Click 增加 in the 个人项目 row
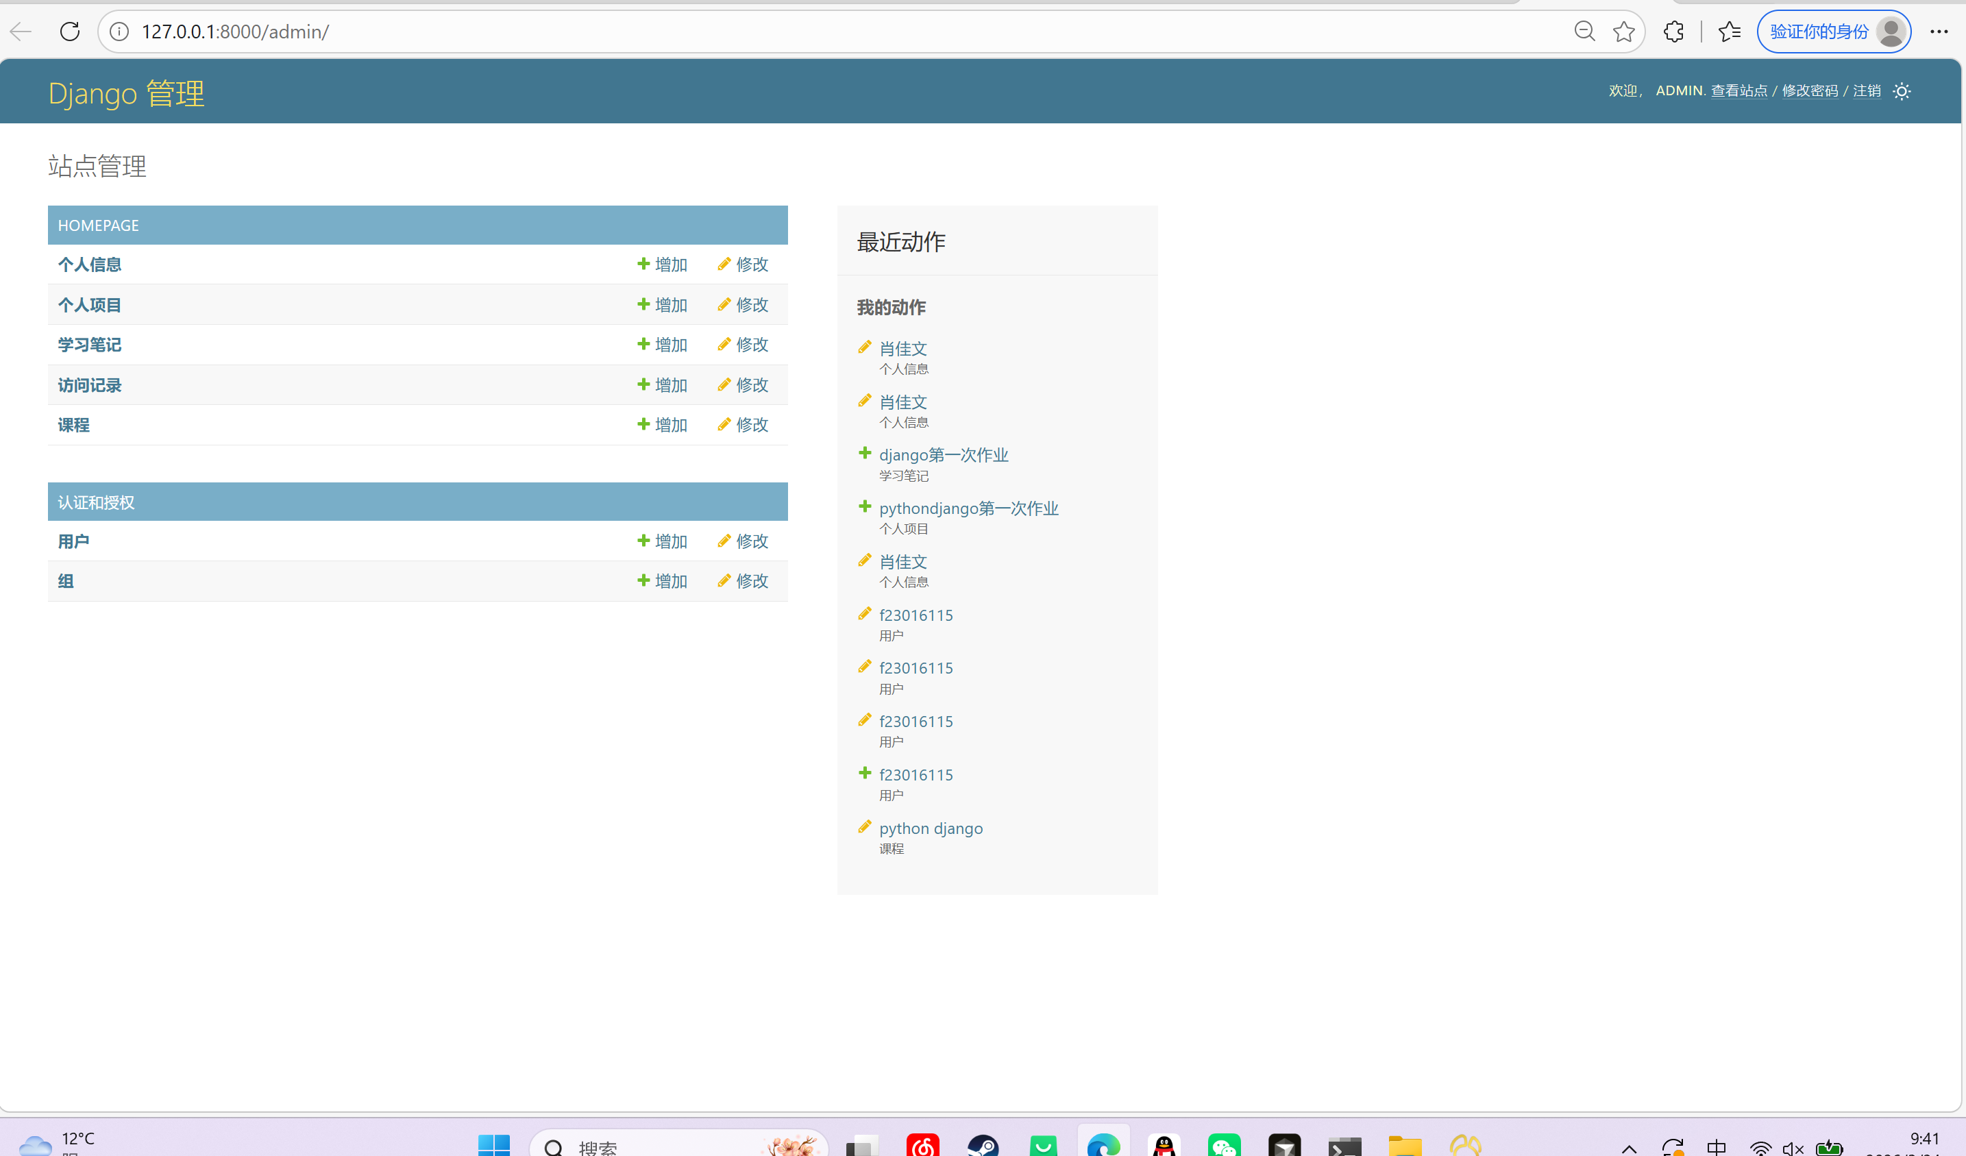 tap(663, 305)
